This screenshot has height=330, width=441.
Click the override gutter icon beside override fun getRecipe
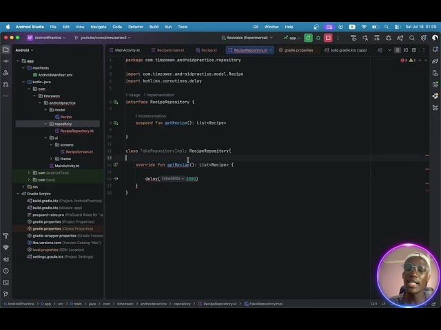[116, 165]
